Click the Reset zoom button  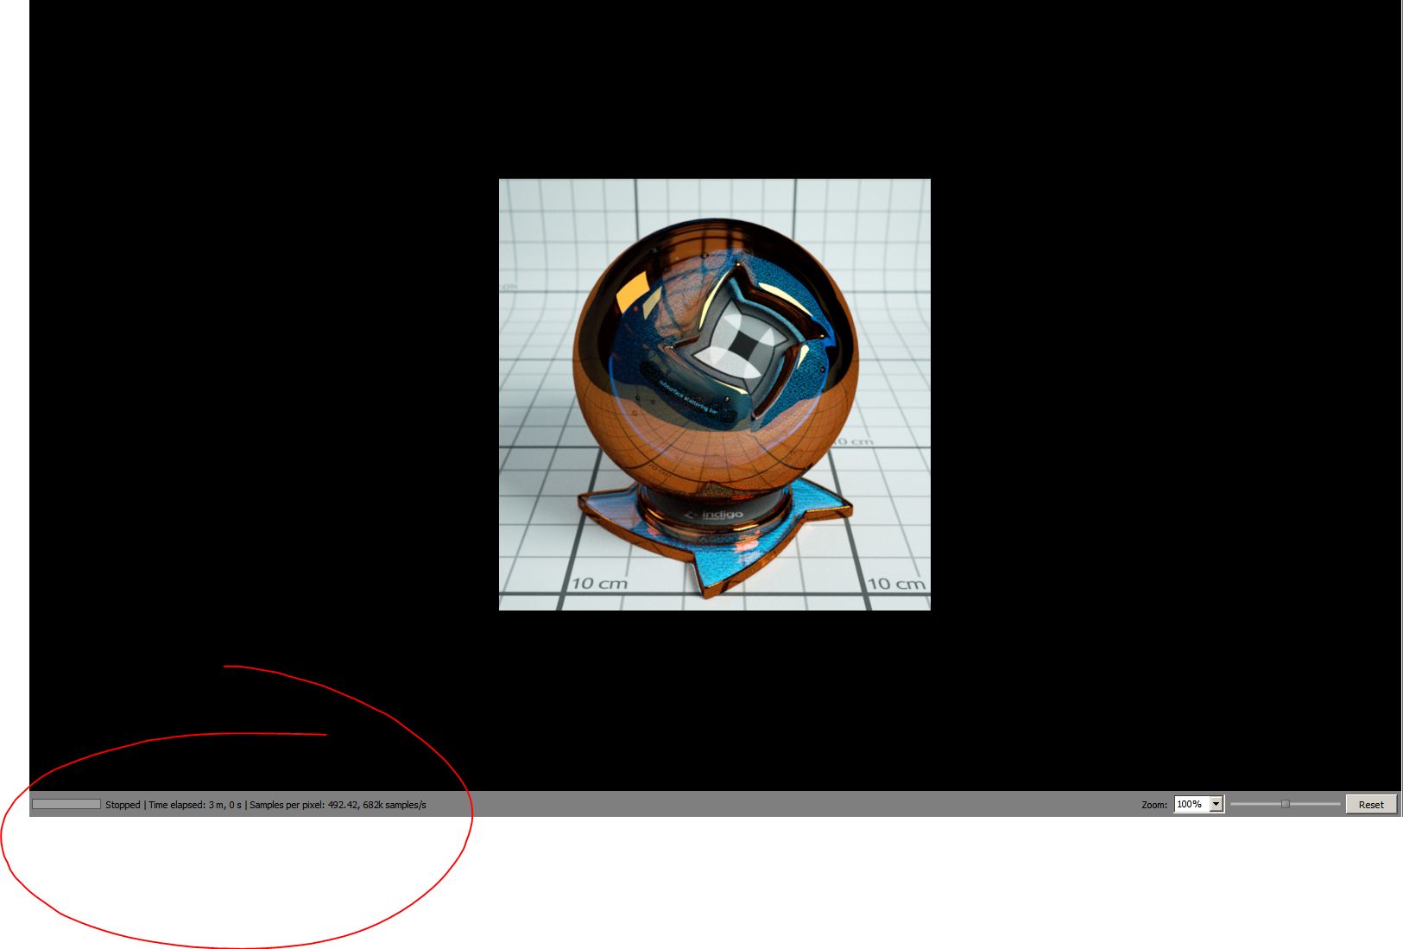(1370, 805)
